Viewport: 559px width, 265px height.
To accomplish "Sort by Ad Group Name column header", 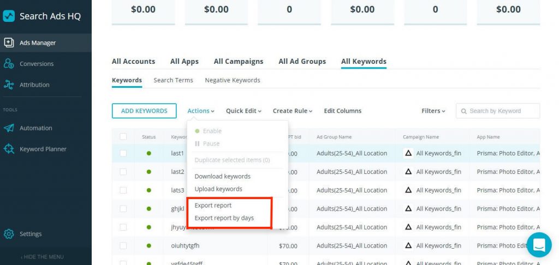I will (x=334, y=137).
